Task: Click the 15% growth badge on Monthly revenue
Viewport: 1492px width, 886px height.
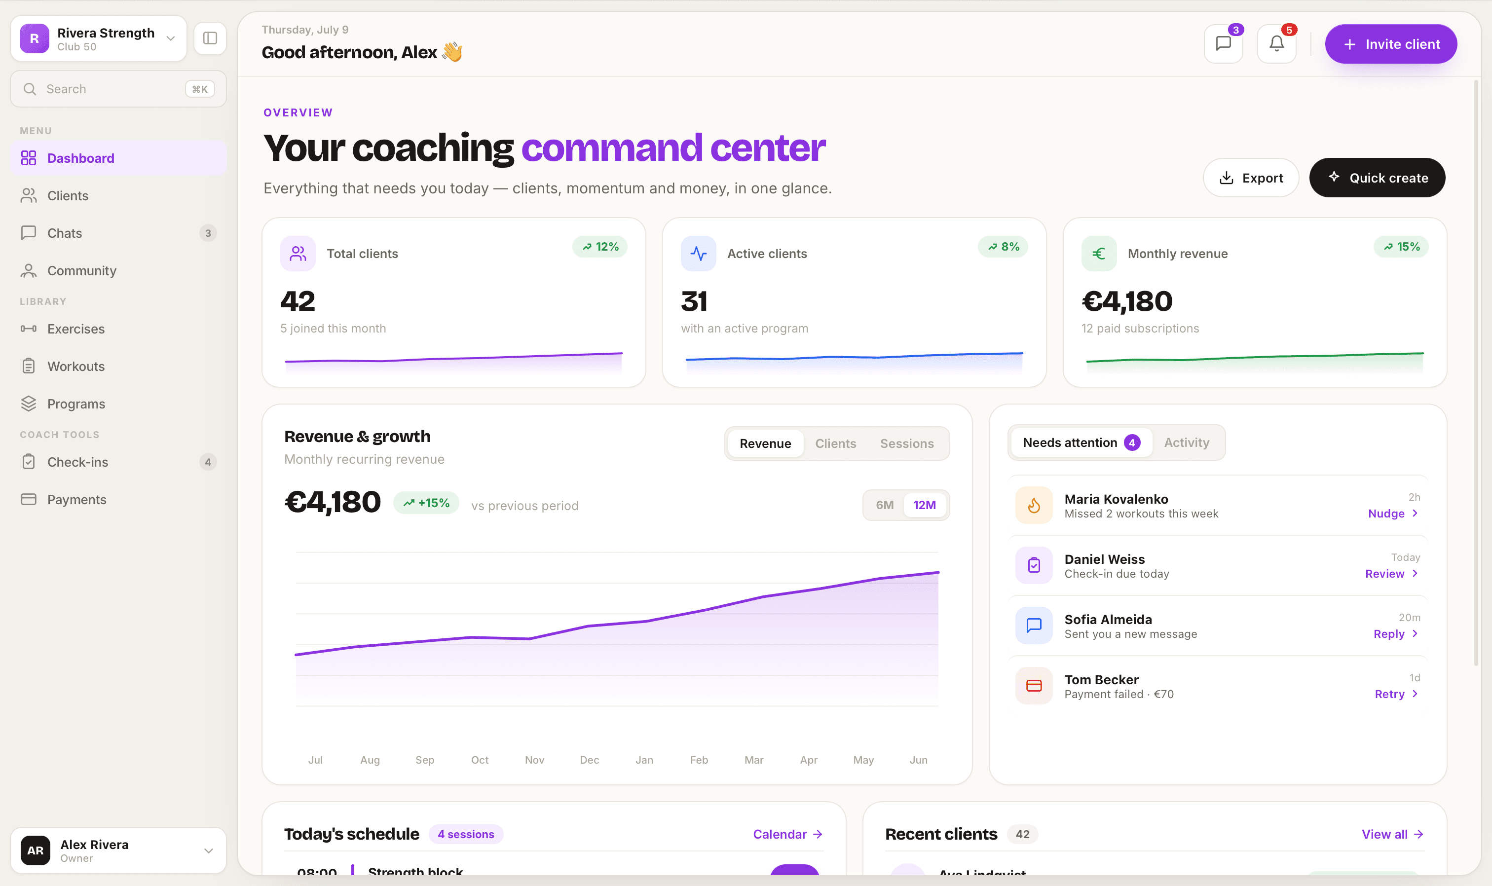Action: (1401, 247)
